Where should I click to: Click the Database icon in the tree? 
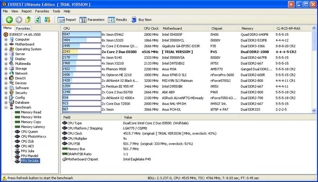pos(12,103)
